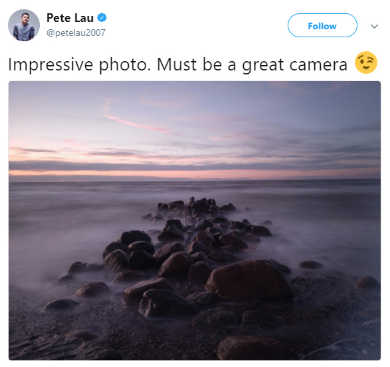Click the large brown rock in the photo

point(248,279)
